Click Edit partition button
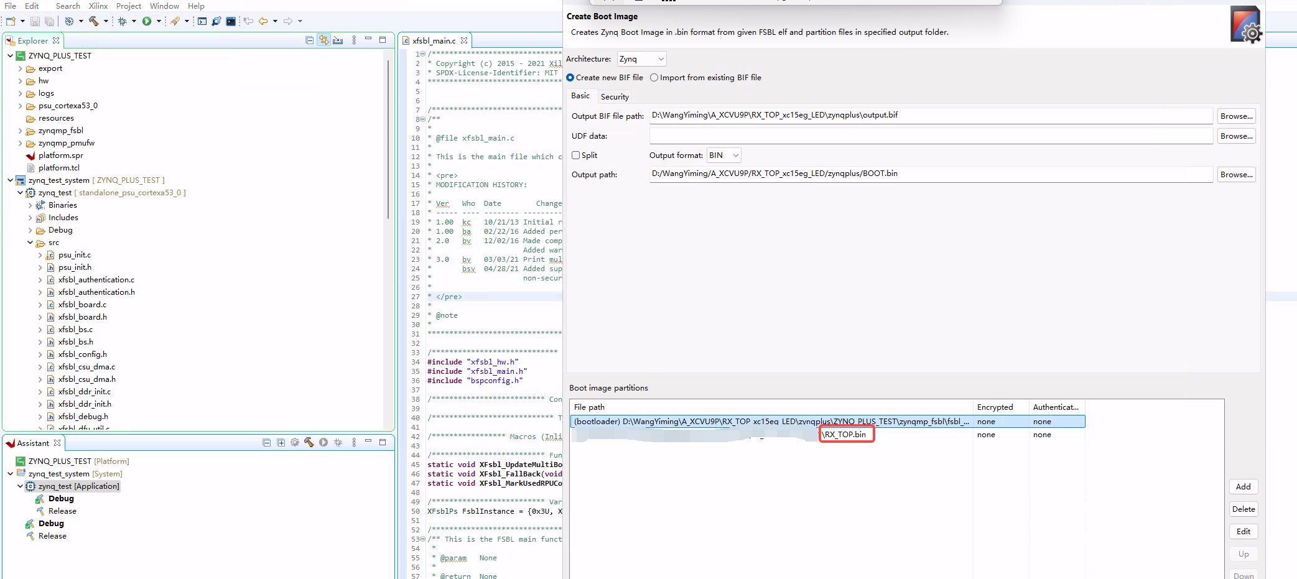The image size is (1297, 579). tap(1243, 532)
